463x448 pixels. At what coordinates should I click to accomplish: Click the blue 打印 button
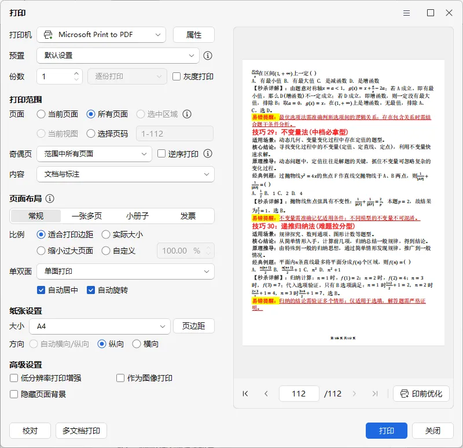[x=386, y=431]
